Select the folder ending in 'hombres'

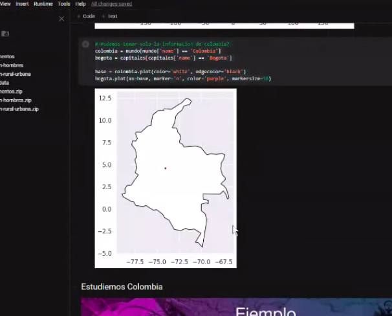pyautogui.click(x=12, y=65)
